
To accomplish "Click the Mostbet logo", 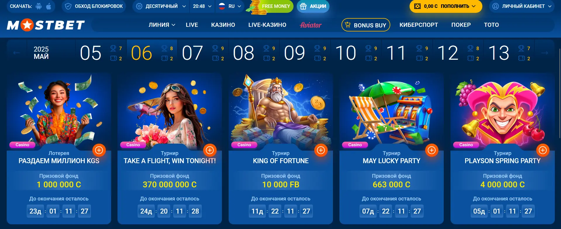I will coord(46,25).
